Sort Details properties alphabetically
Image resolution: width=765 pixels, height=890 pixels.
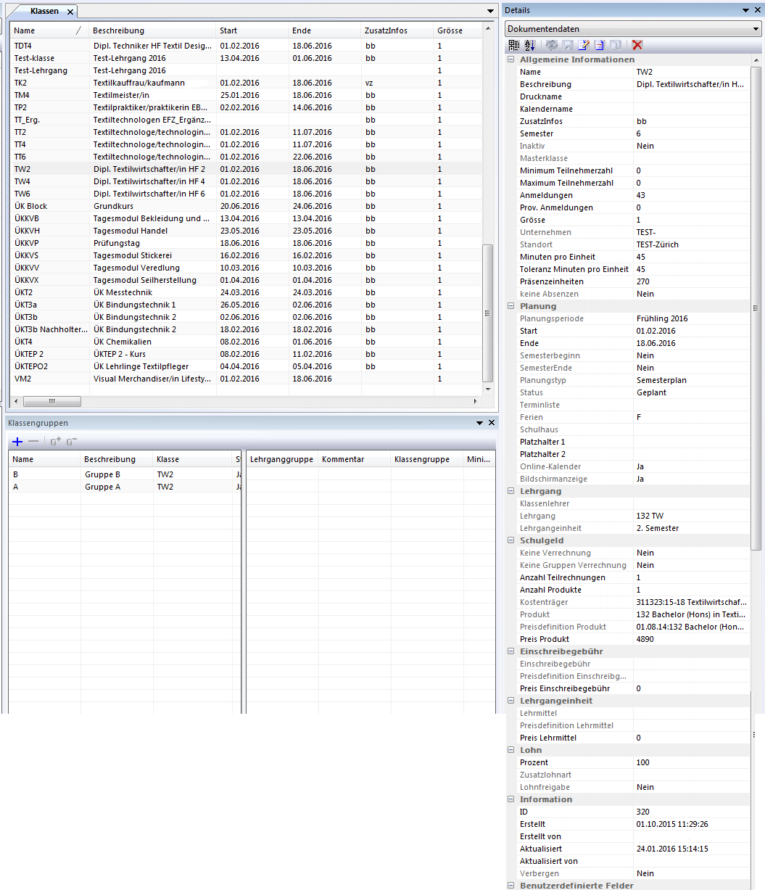[x=529, y=45]
